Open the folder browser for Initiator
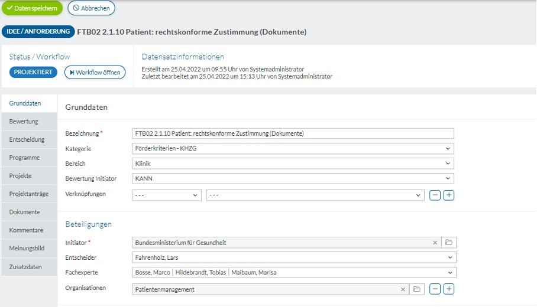537x307 pixels. pyautogui.click(x=449, y=243)
